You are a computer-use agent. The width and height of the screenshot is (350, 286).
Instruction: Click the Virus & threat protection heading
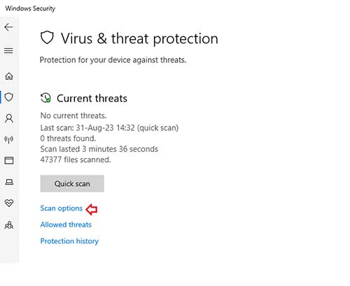[139, 38]
